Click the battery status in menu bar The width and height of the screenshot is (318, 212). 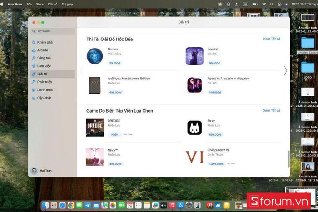coord(255,4)
